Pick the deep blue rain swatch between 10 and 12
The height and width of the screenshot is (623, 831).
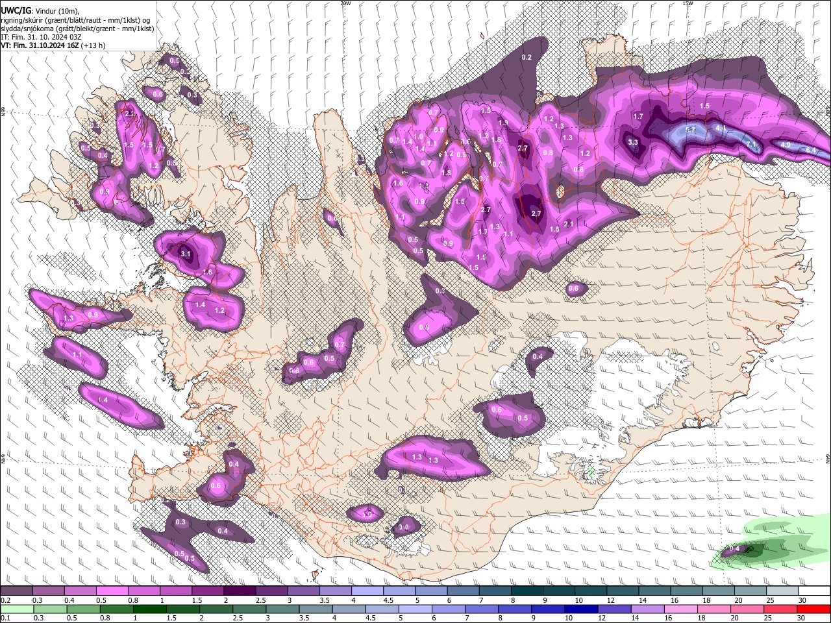pos(580,609)
